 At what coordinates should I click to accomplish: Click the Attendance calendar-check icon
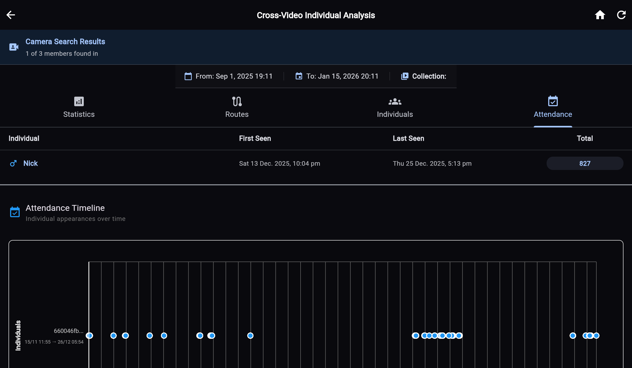click(553, 101)
